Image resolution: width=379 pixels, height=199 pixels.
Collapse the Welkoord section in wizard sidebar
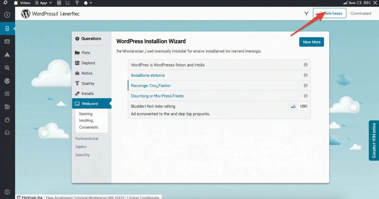coord(91,104)
